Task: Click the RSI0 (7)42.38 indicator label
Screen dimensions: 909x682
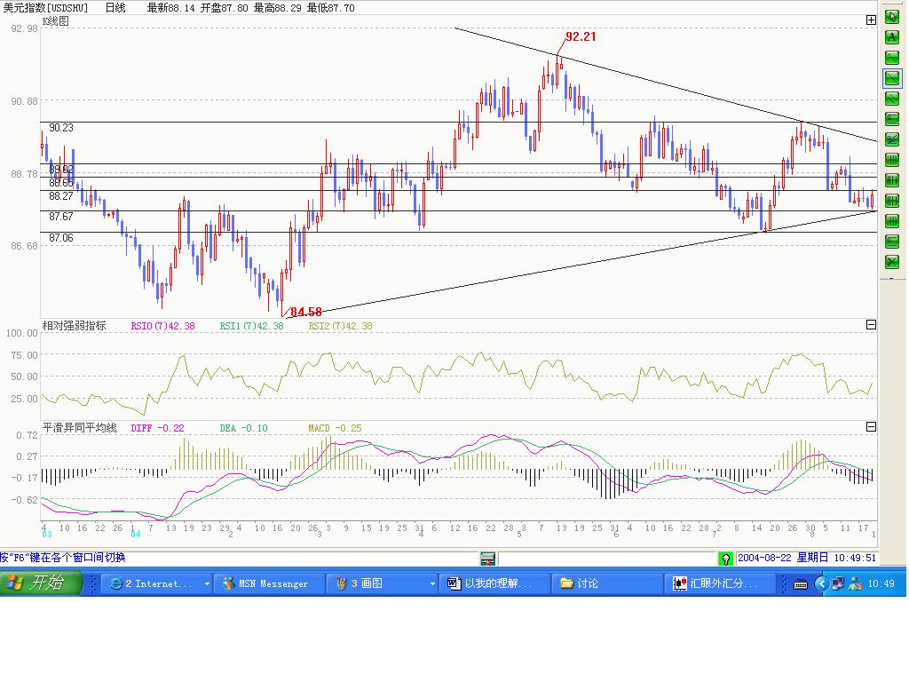Action: (163, 326)
